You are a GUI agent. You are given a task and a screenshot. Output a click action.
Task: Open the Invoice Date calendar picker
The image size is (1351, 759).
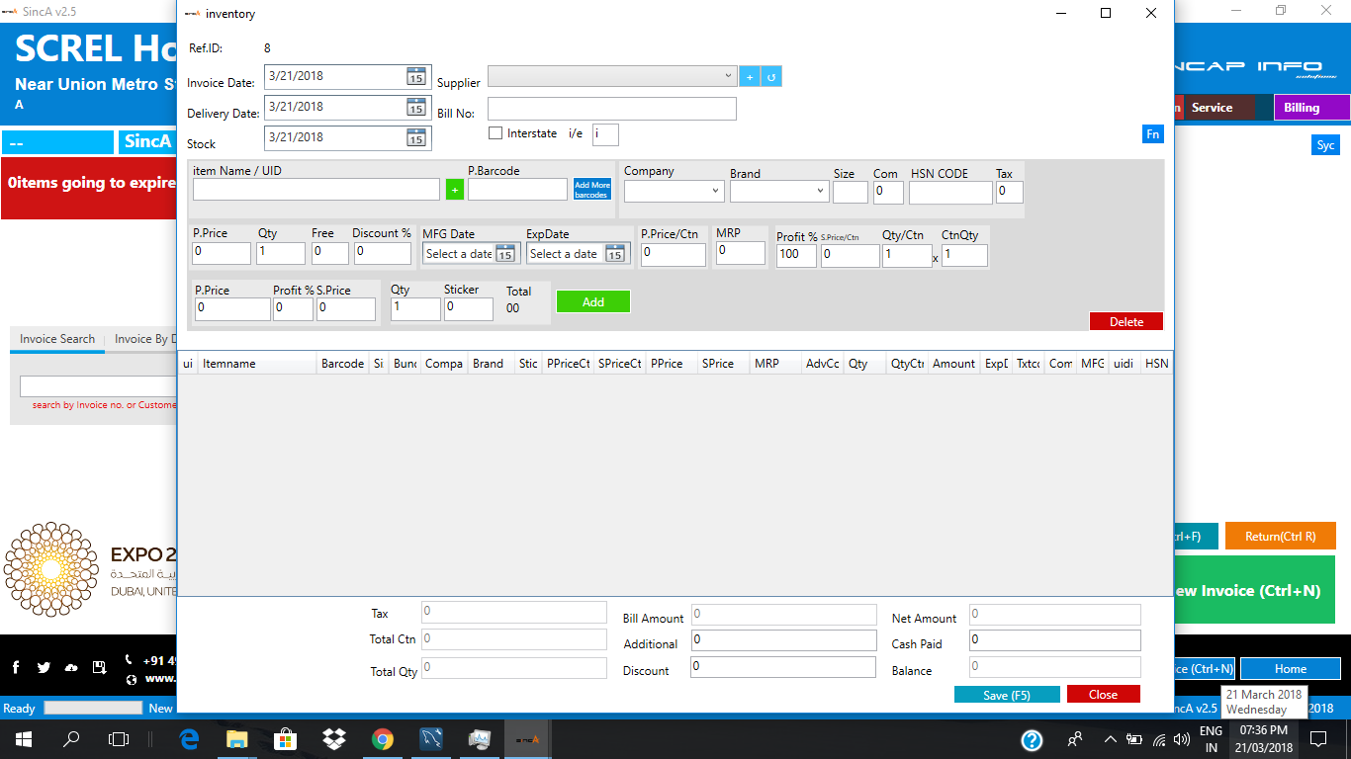416,77
